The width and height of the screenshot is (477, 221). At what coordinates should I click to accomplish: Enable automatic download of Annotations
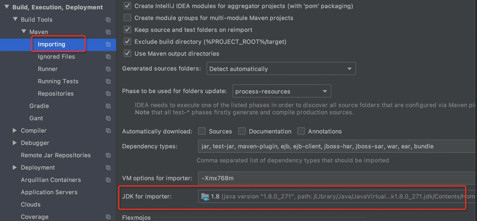coord(301,131)
